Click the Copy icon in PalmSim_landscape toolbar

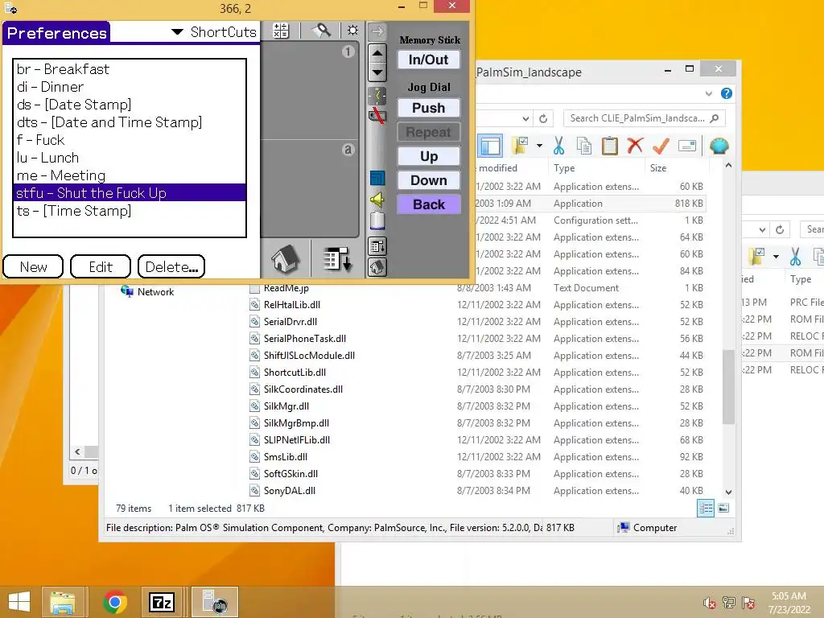(584, 146)
